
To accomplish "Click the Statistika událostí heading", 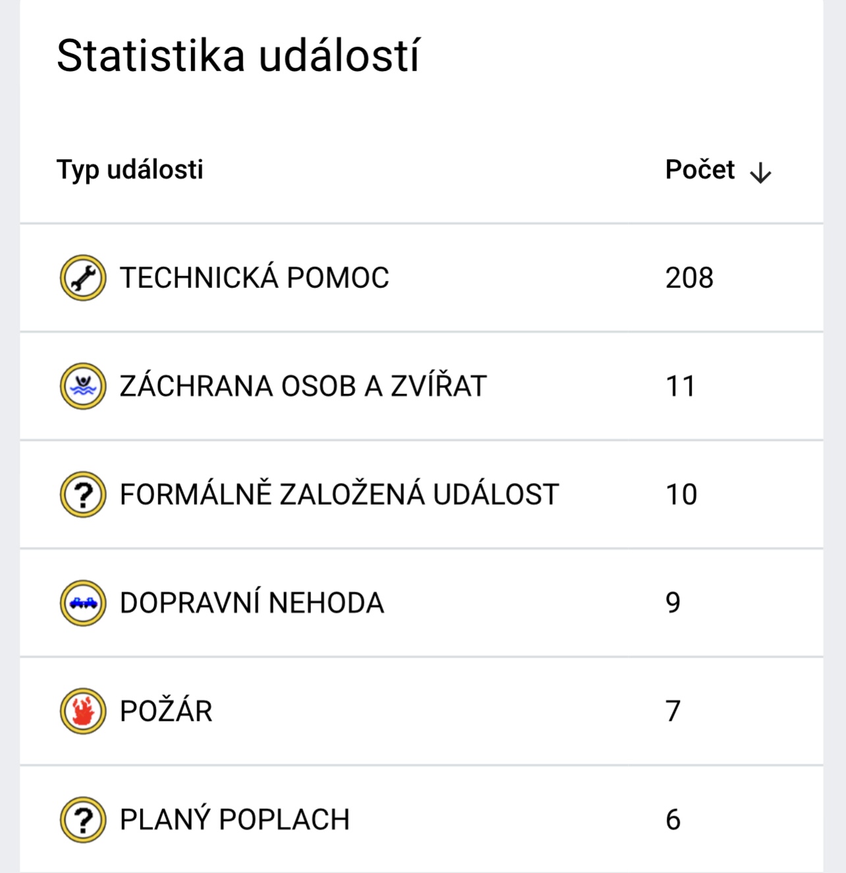I will point(238,56).
